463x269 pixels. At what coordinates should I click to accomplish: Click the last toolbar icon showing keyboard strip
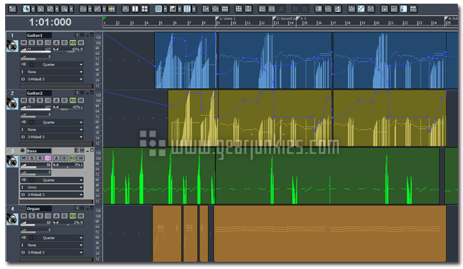pos(413,9)
